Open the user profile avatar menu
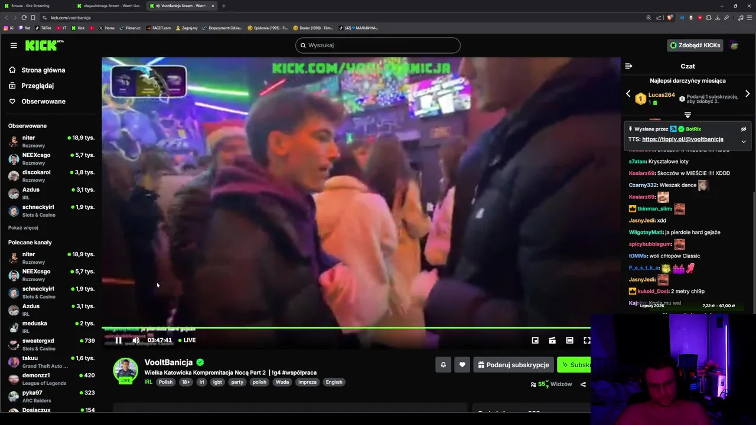The image size is (756, 425). click(x=734, y=45)
